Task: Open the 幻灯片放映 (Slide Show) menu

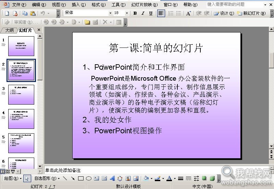Action: 145,5
